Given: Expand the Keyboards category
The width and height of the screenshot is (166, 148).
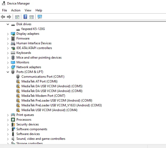Looking at the screenshot, I should tap(8, 53).
